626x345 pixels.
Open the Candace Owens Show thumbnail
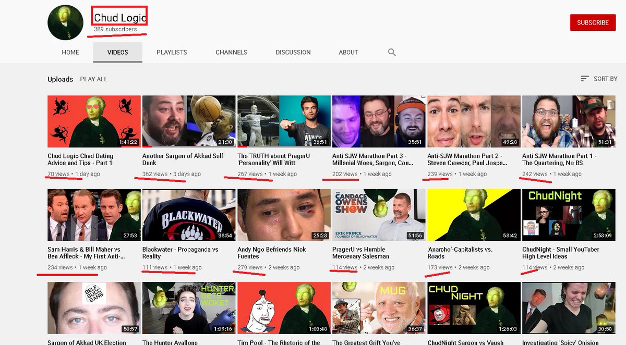[379, 215]
